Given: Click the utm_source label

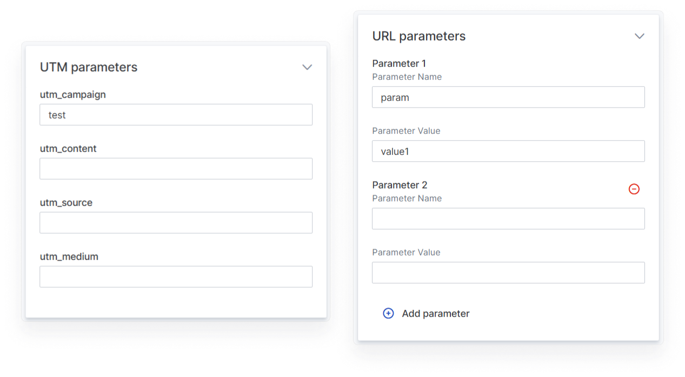Looking at the screenshot, I should (66, 203).
